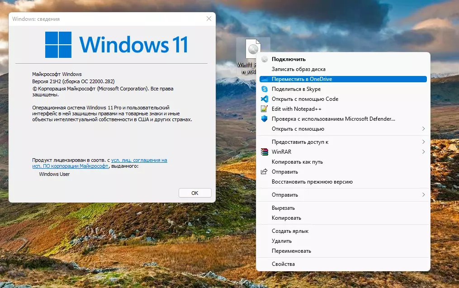The height and width of the screenshot is (288, 459).
Task: Choose Проверка с использованием Microsoft Defender
Action: [343, 119]
